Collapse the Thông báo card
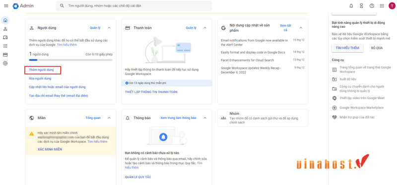The height and width of the screenshot is (185, 397). pos(205,118)
